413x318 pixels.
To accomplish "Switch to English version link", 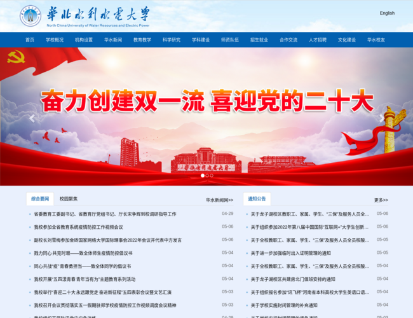I will 387,13.
